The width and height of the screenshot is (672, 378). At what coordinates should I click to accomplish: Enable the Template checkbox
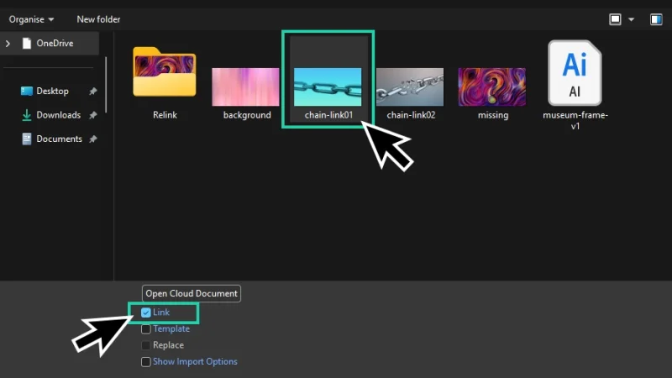coord(146,329)
